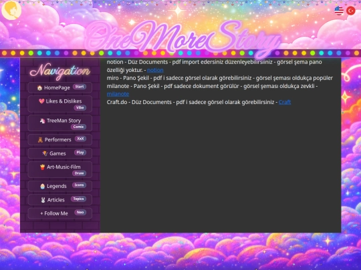361x270 pixels.
Task: Click the Neo badge on Follow Me
Action: pyautogui.click(x=80, y=213)
